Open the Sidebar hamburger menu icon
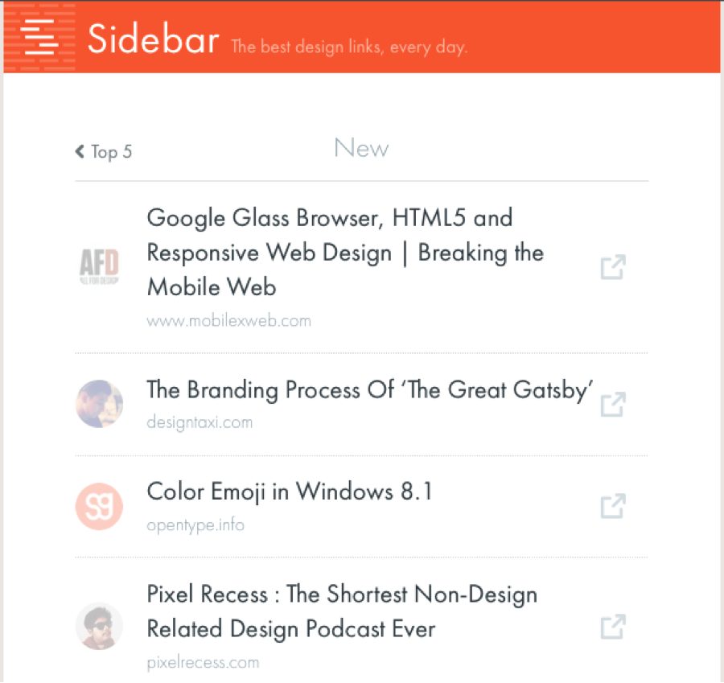Viewport: 724px width, 683px height. 39,37
